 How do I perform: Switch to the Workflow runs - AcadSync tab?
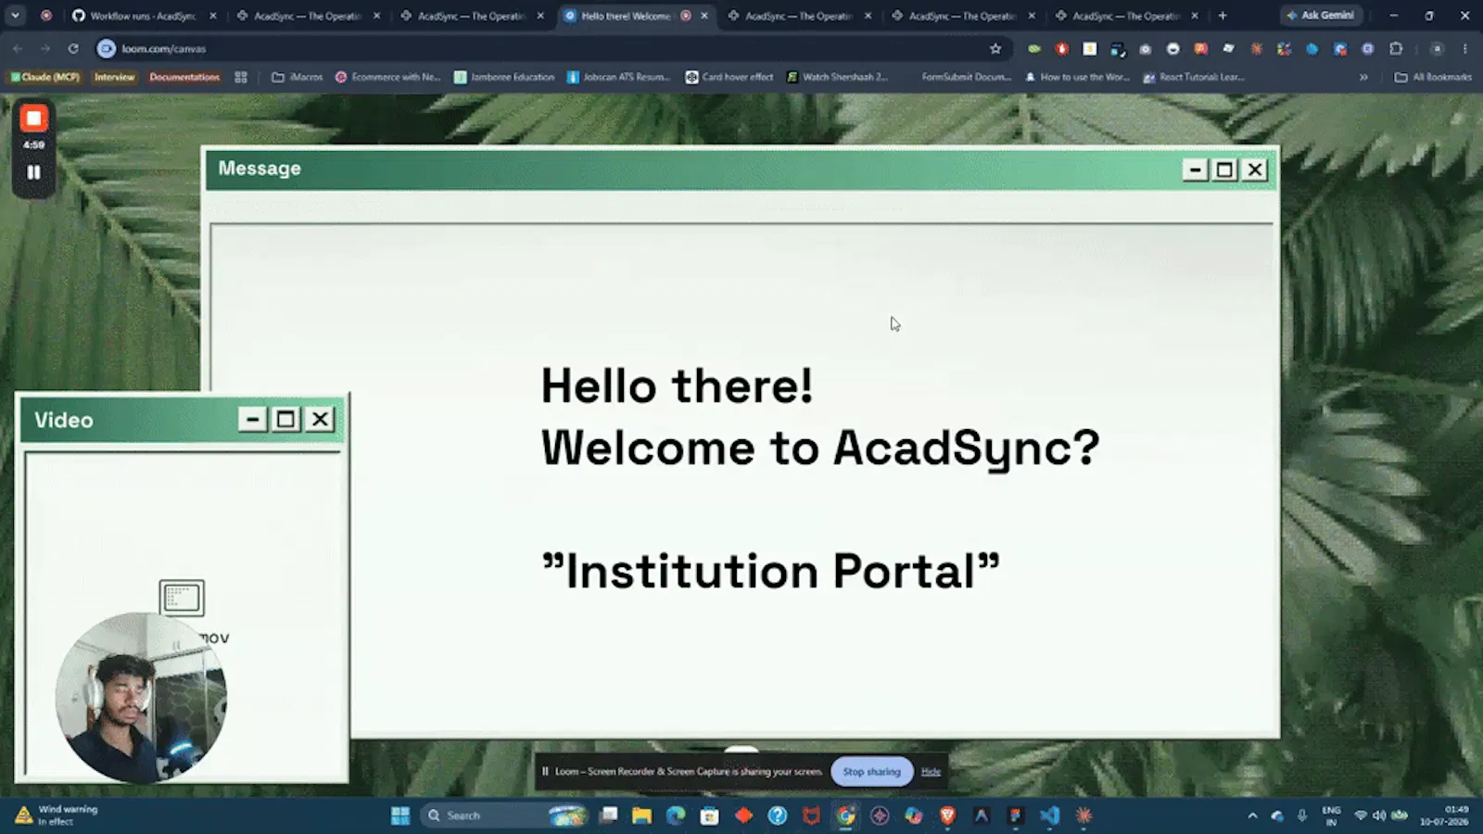coord(142,16)
